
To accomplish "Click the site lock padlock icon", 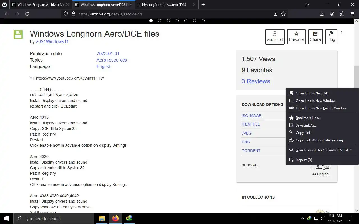I will [x=73, y=14].
